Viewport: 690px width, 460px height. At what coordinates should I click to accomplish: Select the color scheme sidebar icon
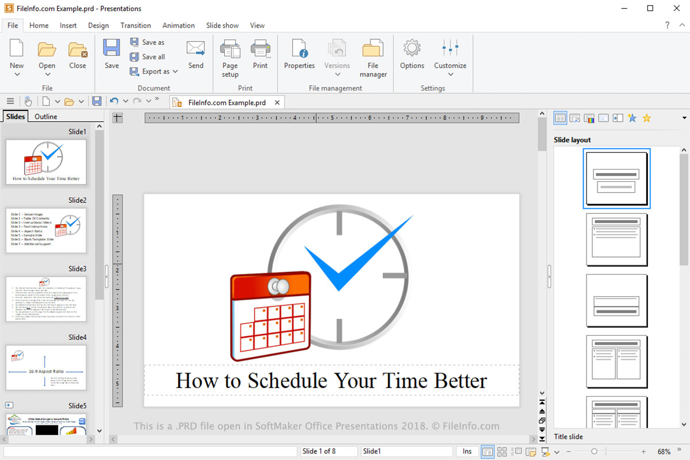[x=589, y=118]
